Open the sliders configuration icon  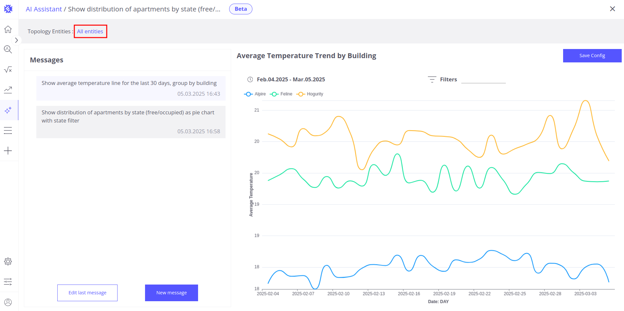(8, 282)
